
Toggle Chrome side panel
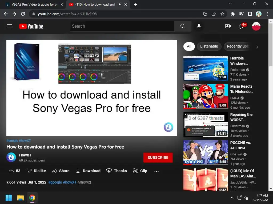(250, 14)
